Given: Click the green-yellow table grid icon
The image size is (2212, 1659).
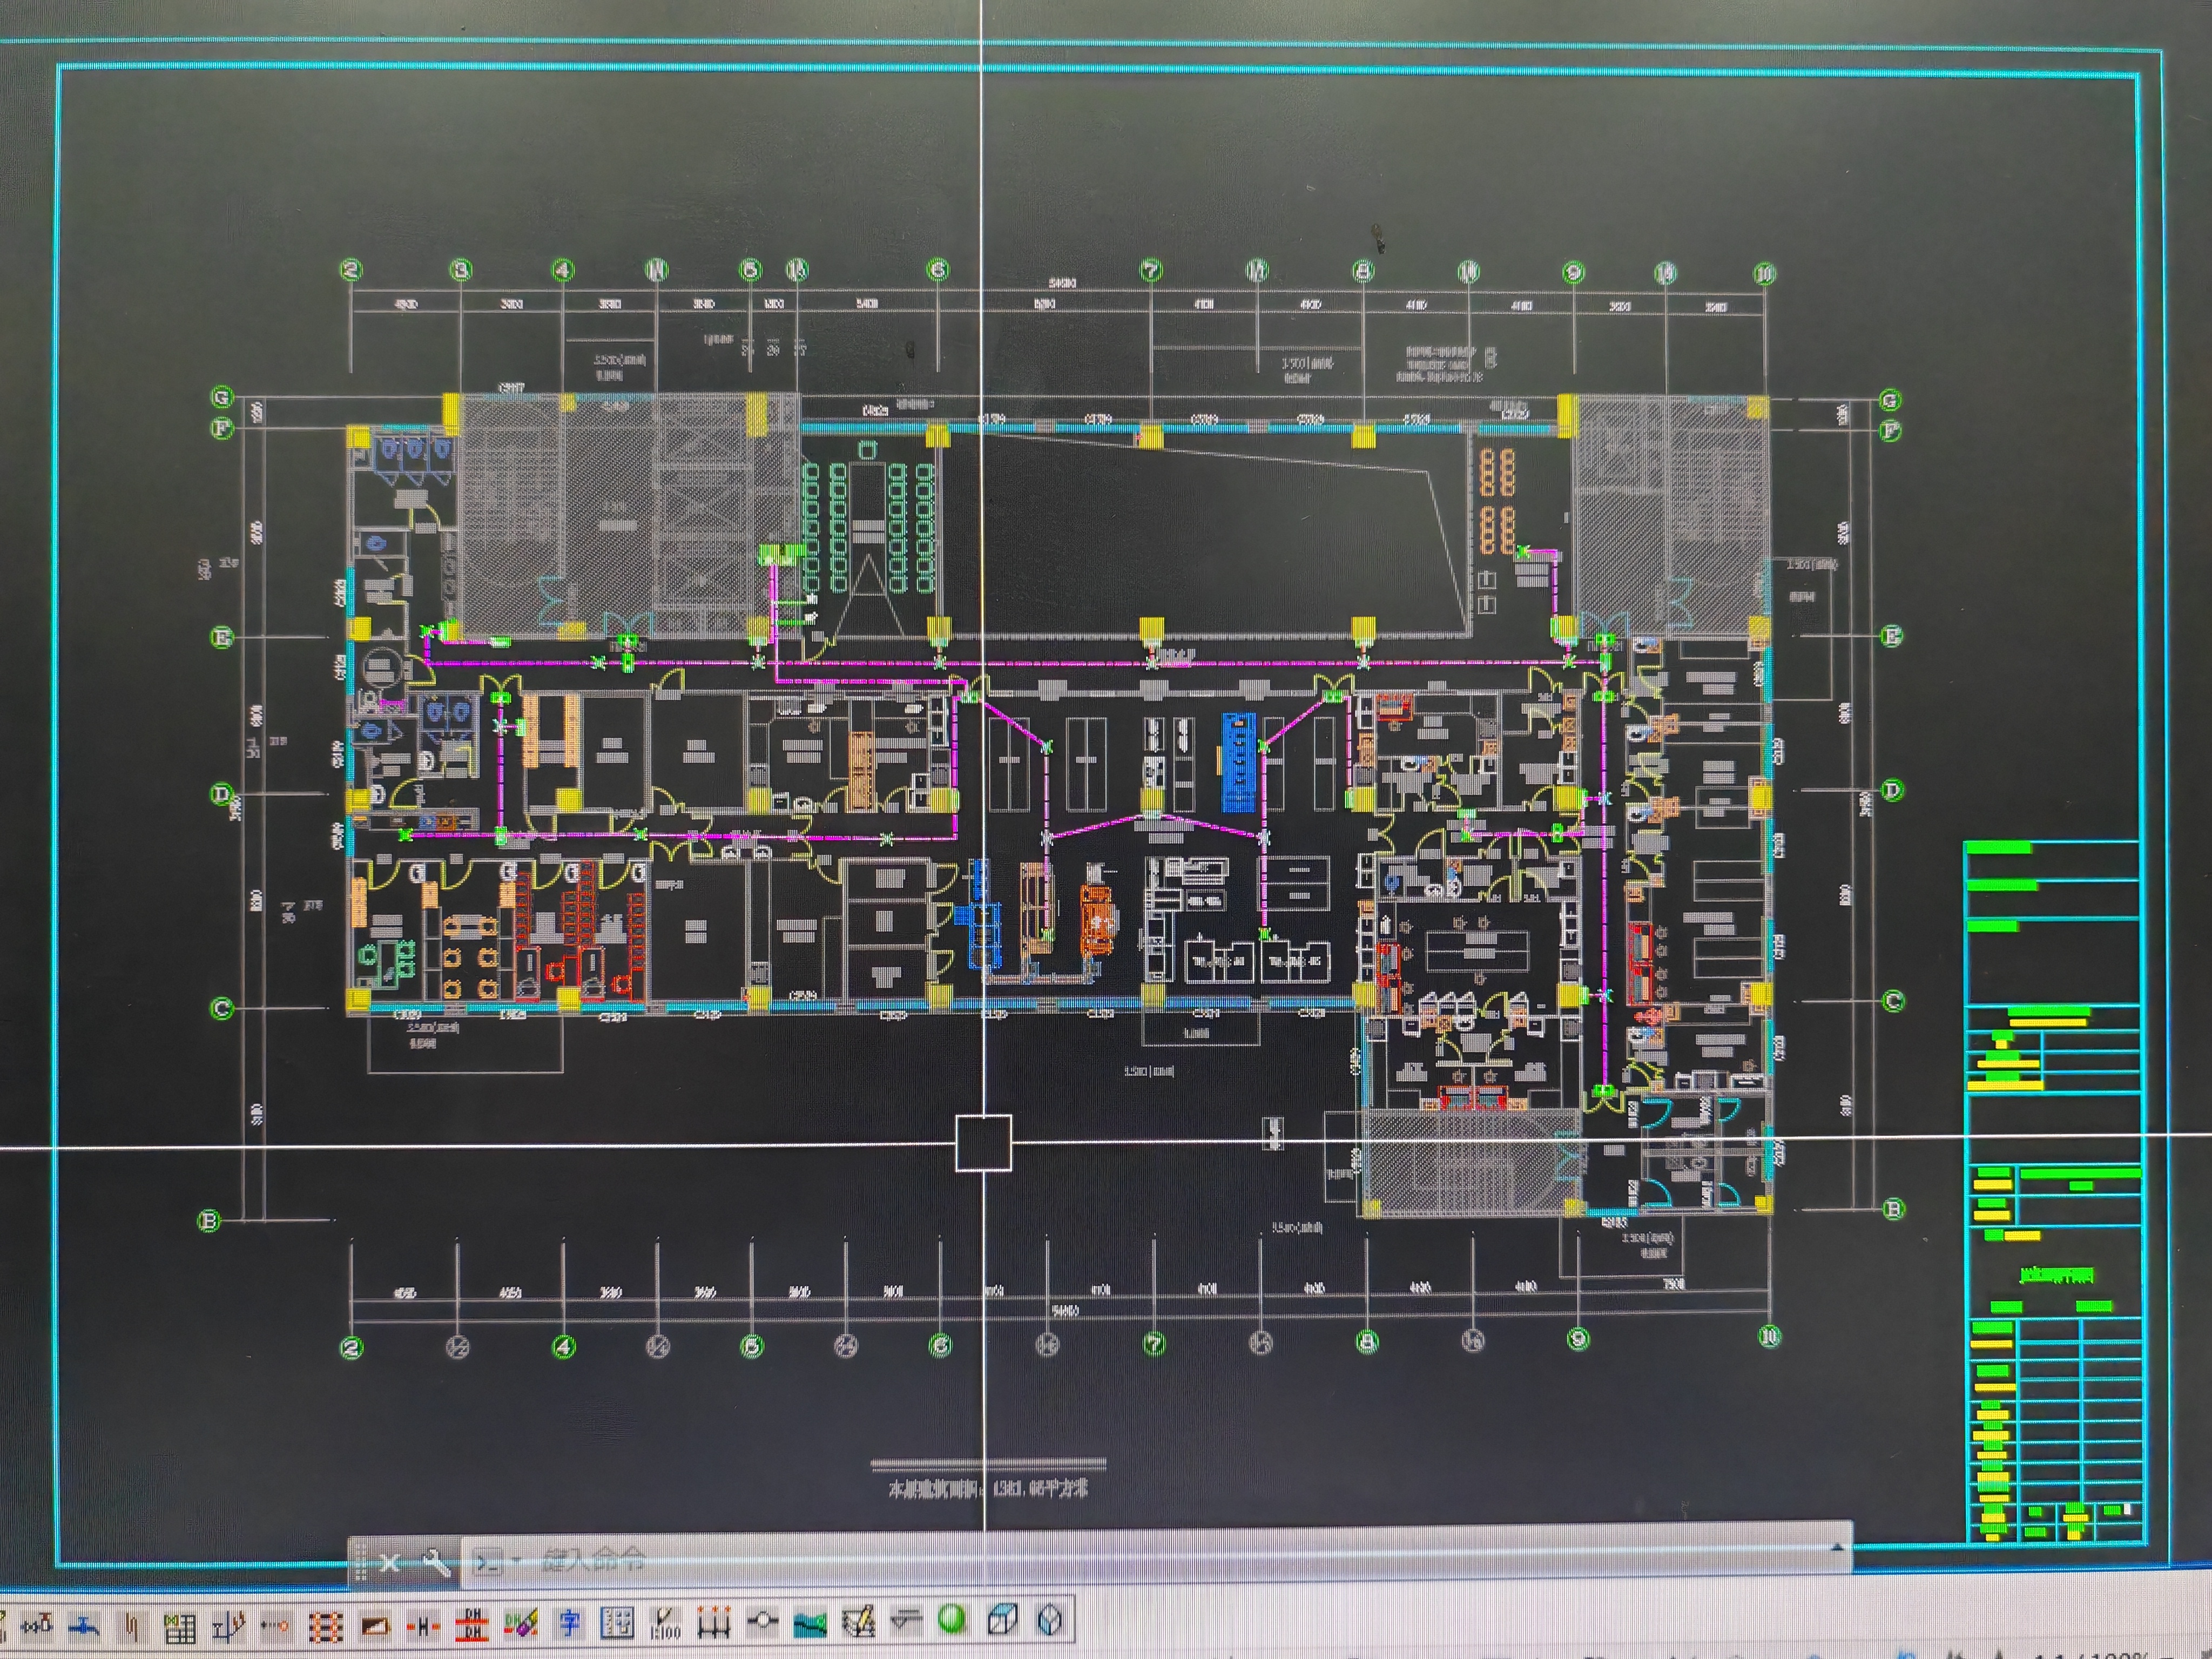Looking at the screenshot, I should pyautogui.click(x=179, y=1627).
